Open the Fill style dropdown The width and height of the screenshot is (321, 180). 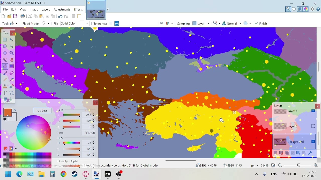click(75, 23)
